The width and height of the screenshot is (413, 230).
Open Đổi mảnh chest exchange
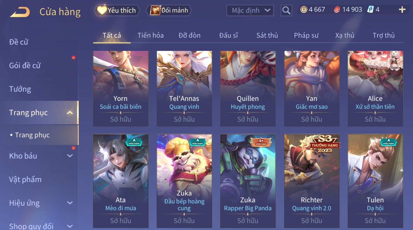click(169, 10)
